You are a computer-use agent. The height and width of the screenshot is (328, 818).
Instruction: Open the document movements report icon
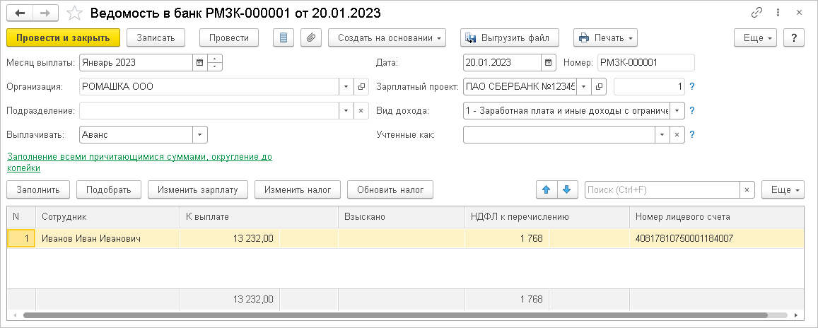284,37
